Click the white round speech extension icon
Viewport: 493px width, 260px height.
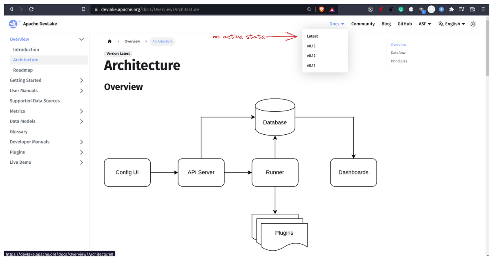[x=411, y=9]
